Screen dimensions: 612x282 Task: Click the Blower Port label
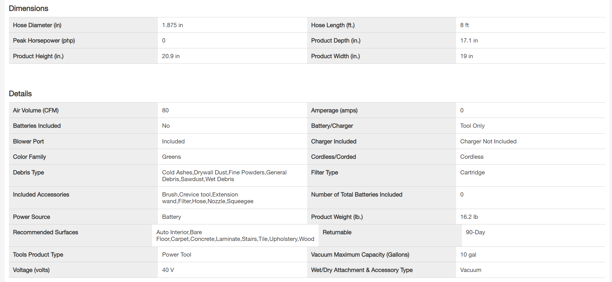(28, 141)
